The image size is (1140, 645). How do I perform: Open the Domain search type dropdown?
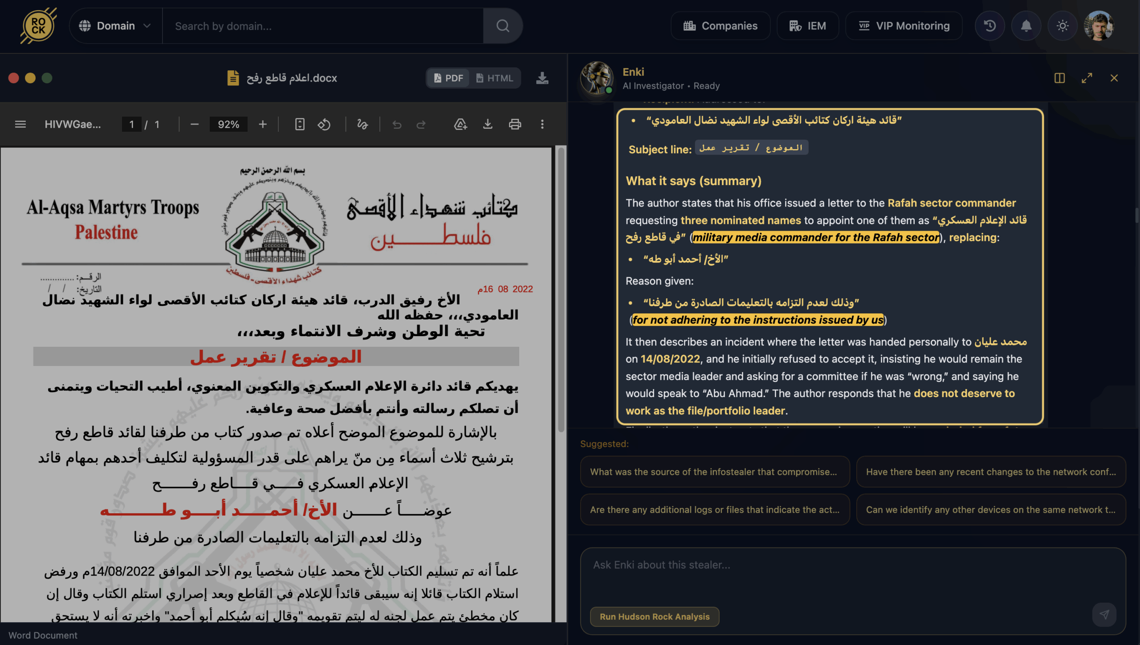point(115,25)
